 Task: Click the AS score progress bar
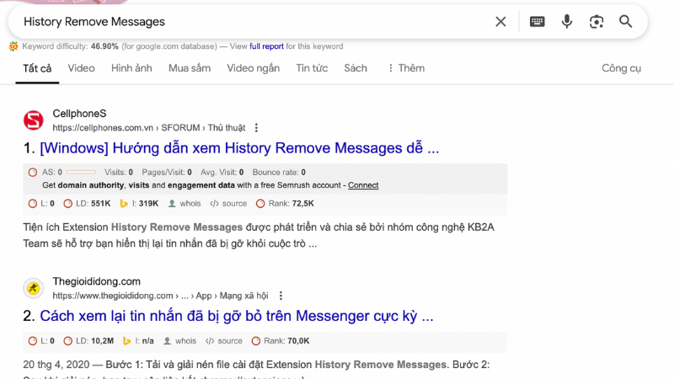(81, 173)
